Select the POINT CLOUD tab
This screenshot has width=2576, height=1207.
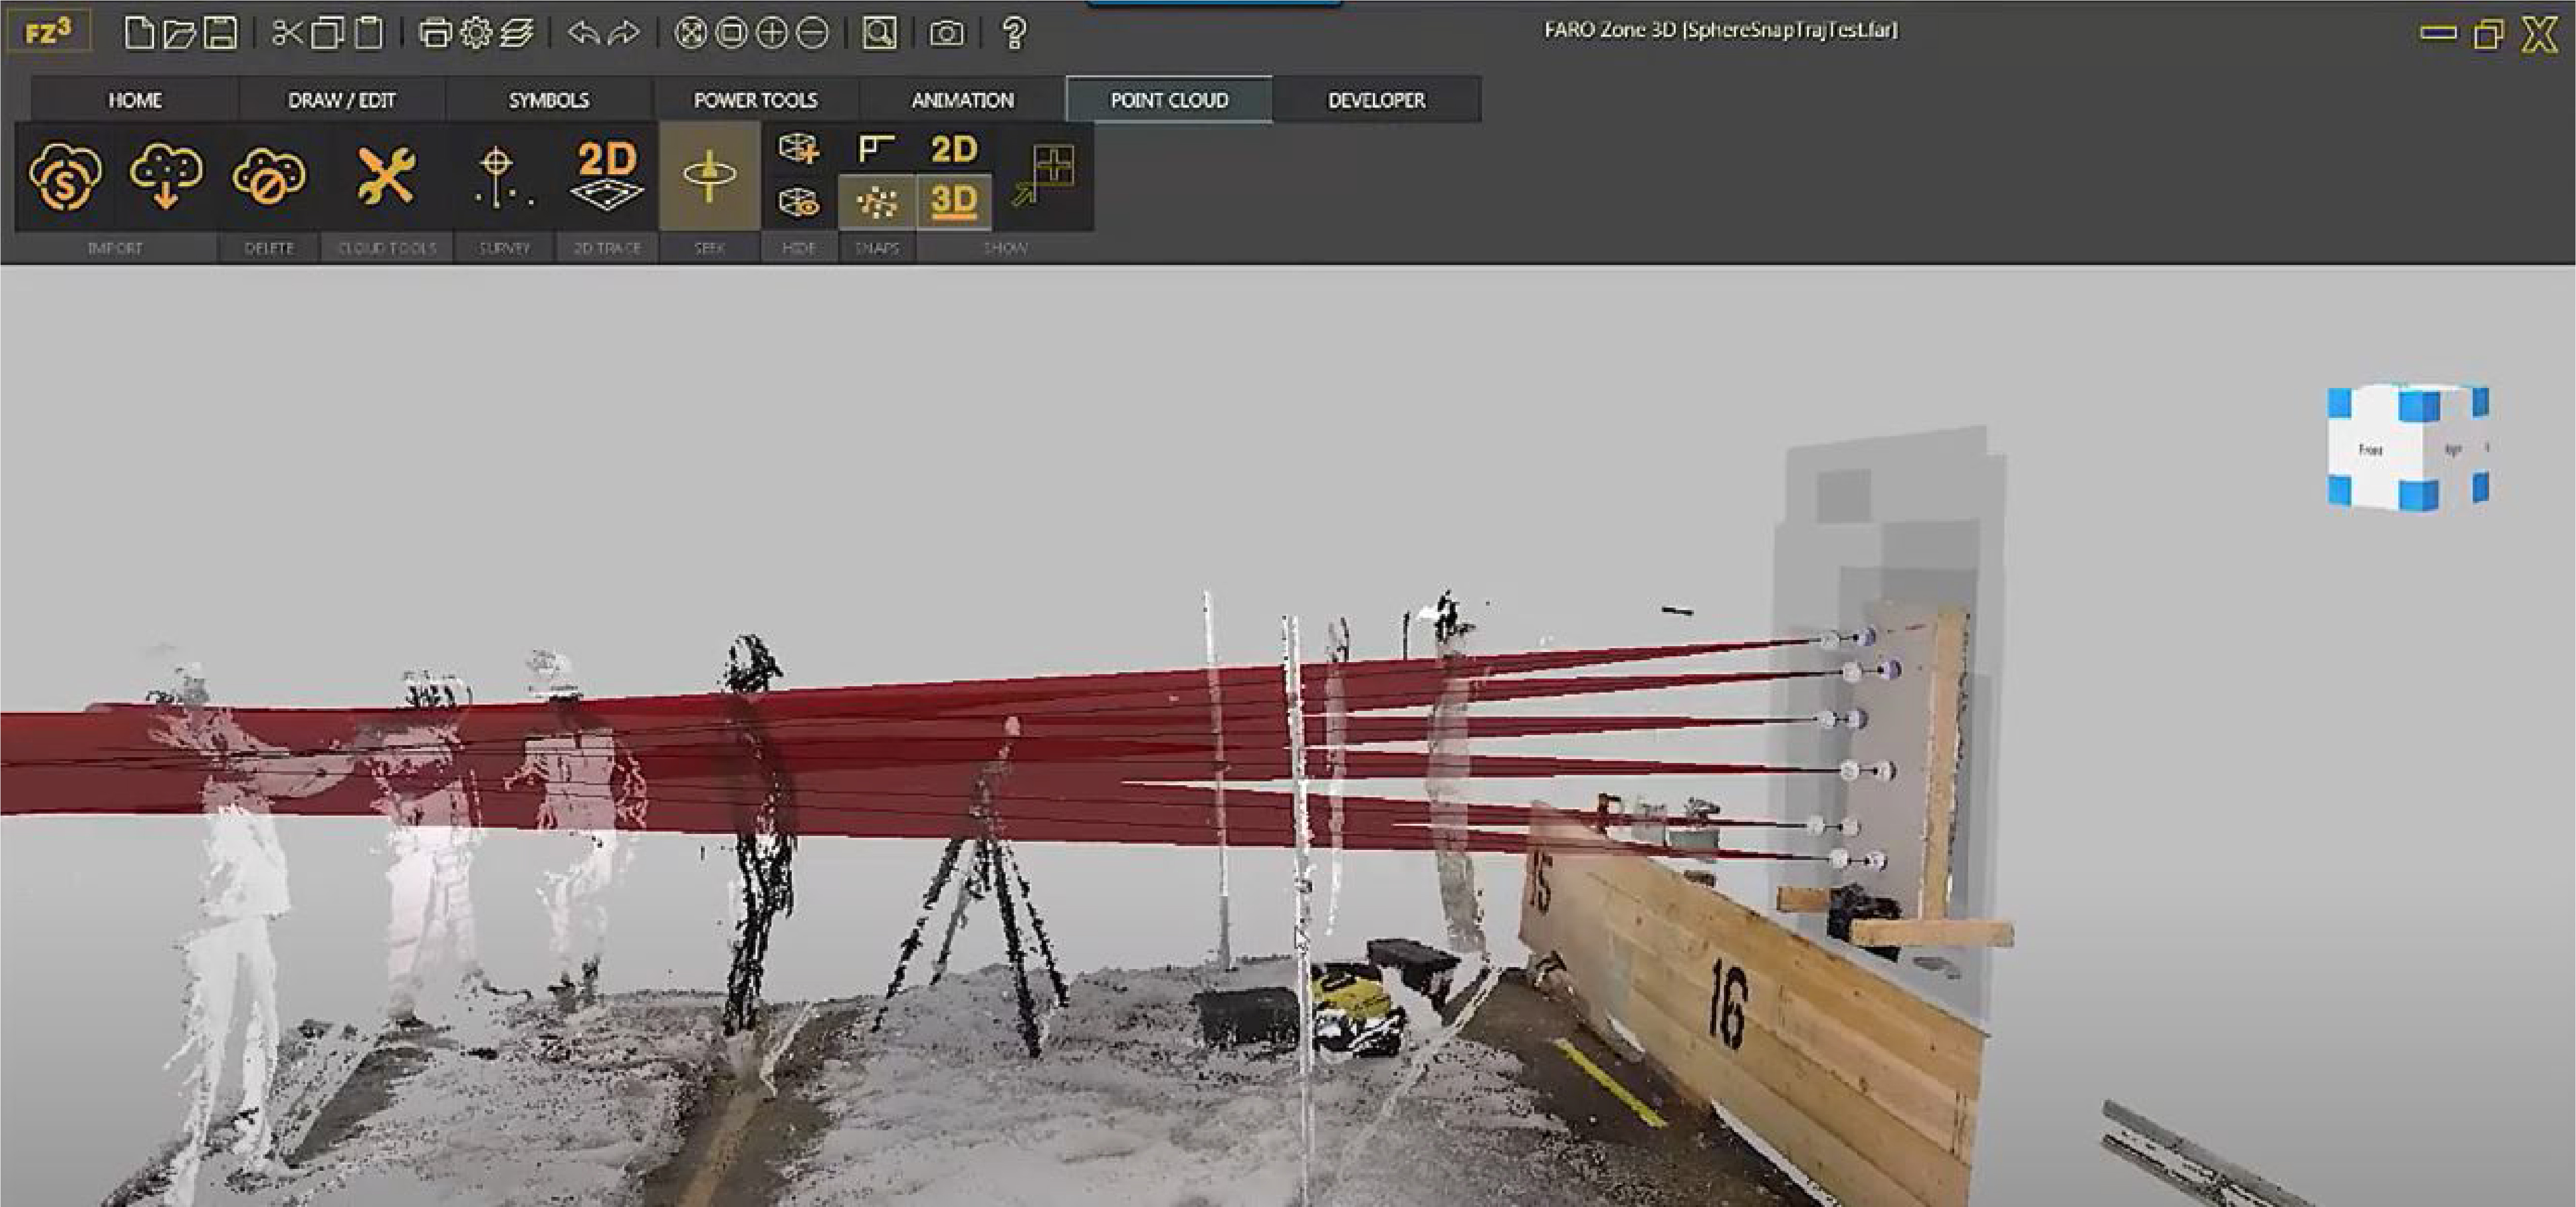(1170, 100)
